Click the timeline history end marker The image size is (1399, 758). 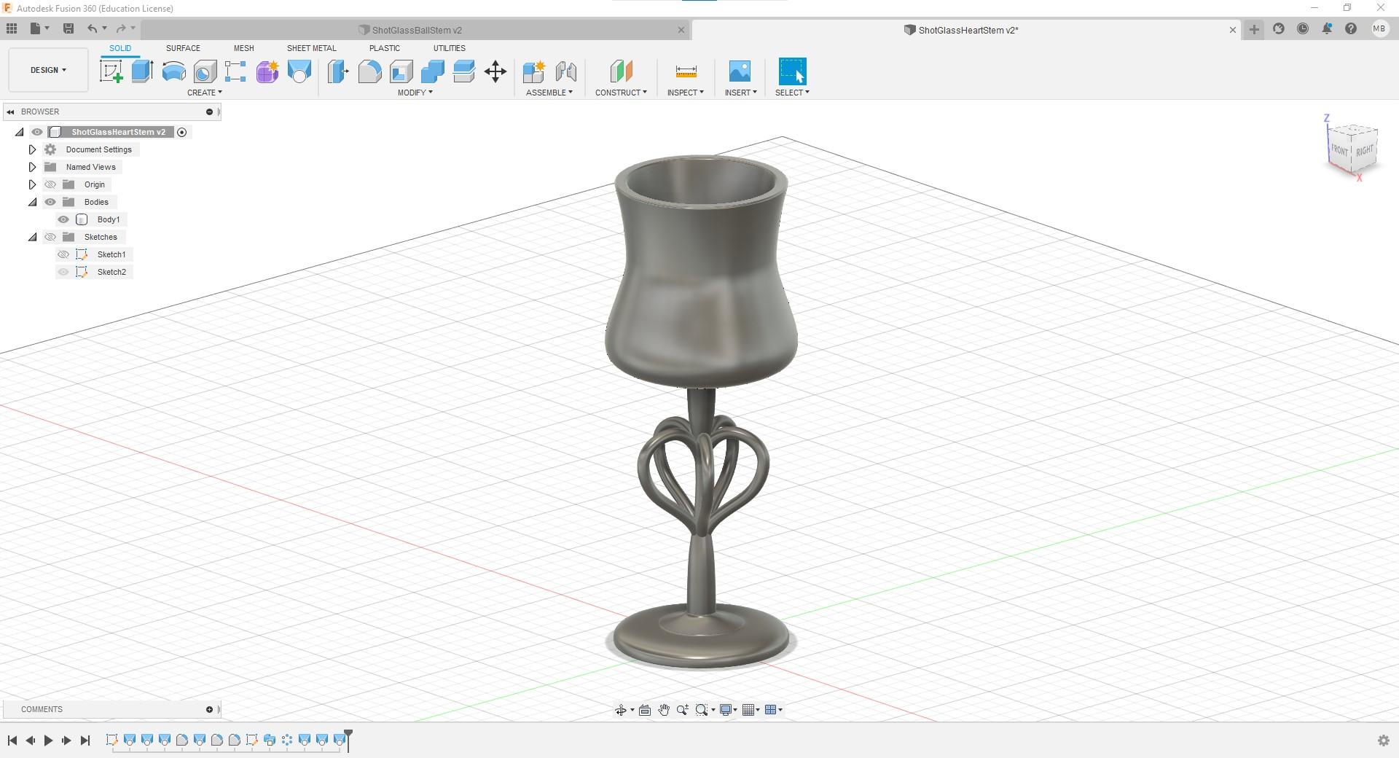349,740
